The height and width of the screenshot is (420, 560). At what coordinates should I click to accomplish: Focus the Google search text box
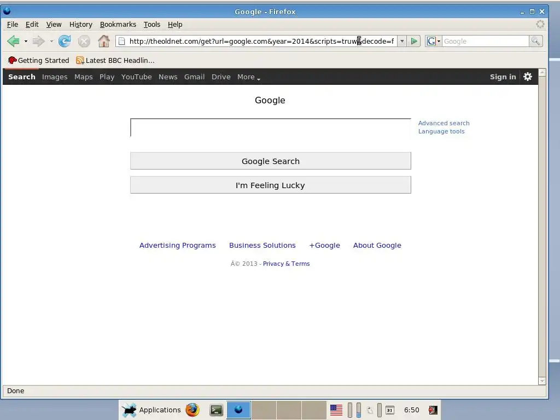[270, 127]
